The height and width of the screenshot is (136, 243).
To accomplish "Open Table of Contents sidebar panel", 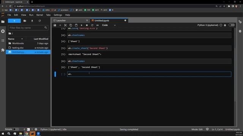I will pos(3,40).
